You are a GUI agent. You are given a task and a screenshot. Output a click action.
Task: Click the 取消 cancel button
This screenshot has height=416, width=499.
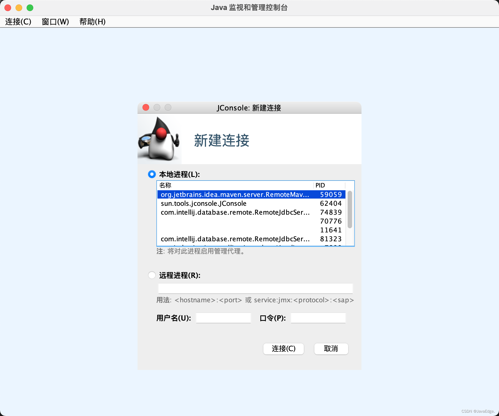click(331, 349)
